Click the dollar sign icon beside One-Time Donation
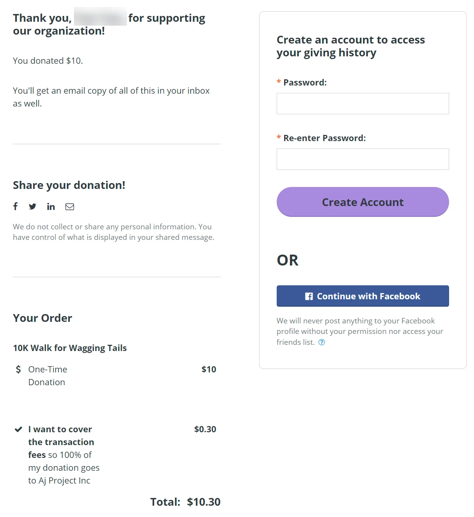The height and width of the screenshot is (517, 474). (x=18, y=369)
